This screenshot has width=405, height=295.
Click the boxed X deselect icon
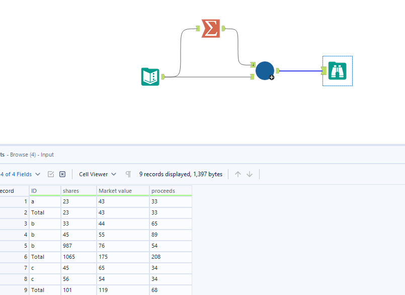[x=62, y=174]
